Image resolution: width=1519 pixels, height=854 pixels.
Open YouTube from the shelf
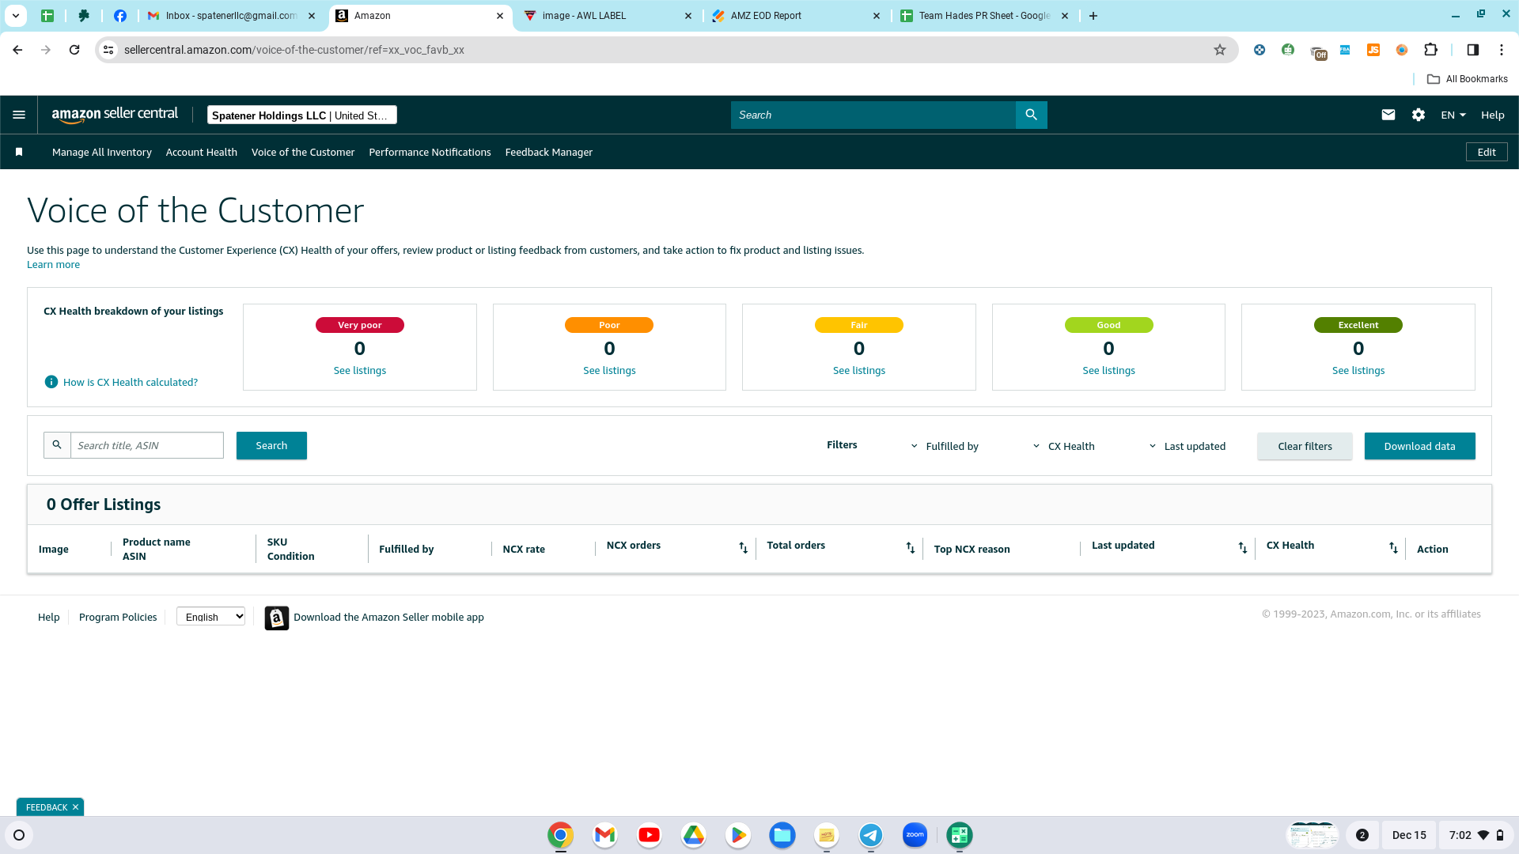(x=649, y=835)
